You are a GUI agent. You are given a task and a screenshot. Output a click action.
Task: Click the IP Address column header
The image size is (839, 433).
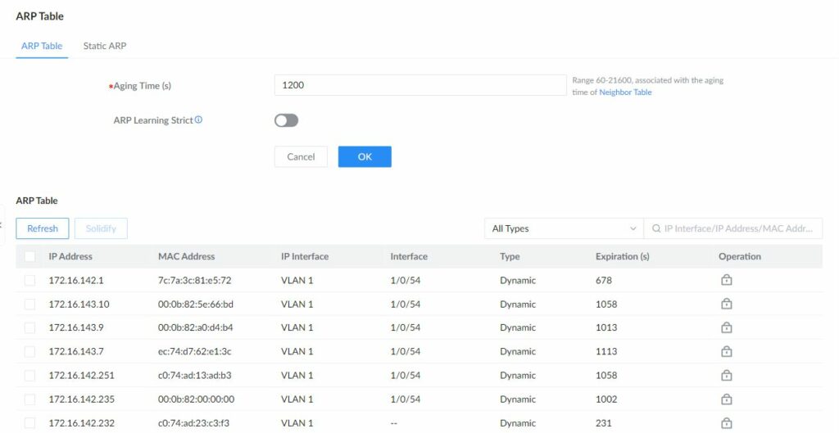(x=70, y=256)
